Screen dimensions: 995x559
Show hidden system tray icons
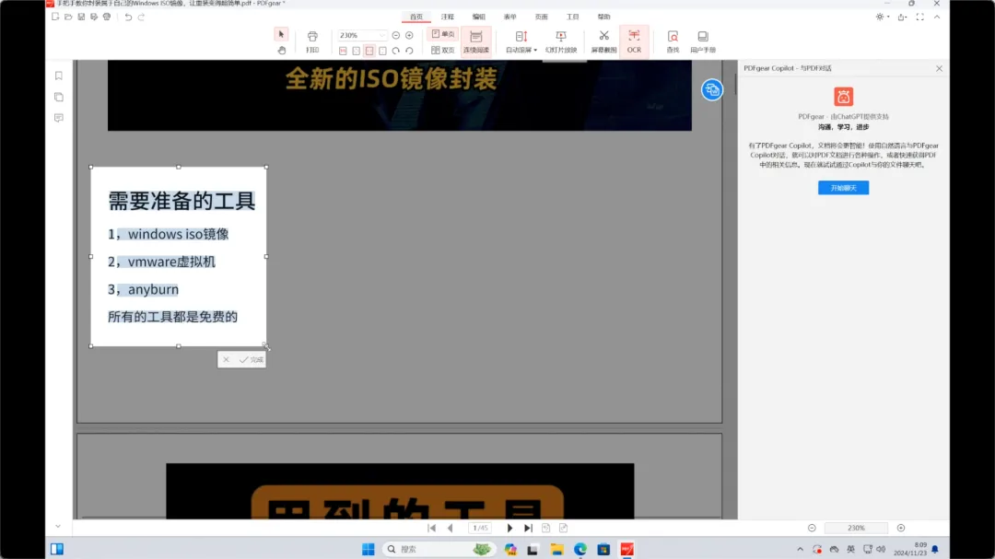pos(800,550)
